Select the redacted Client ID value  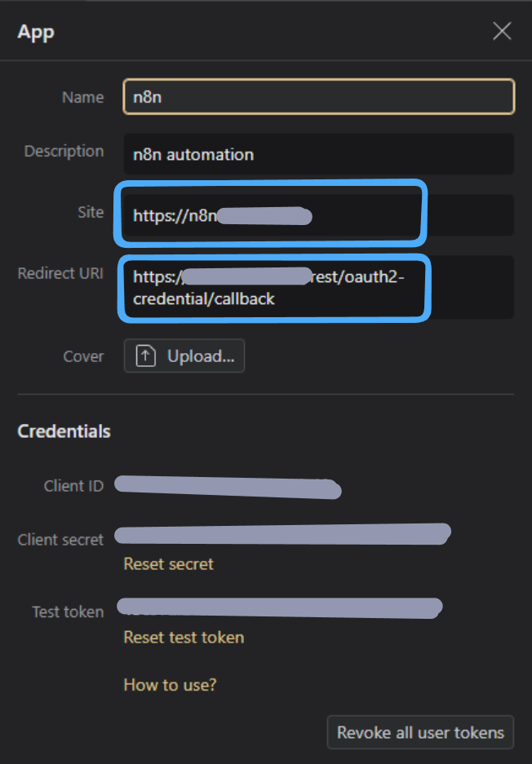pyautogui.click(x=228, y=487)
